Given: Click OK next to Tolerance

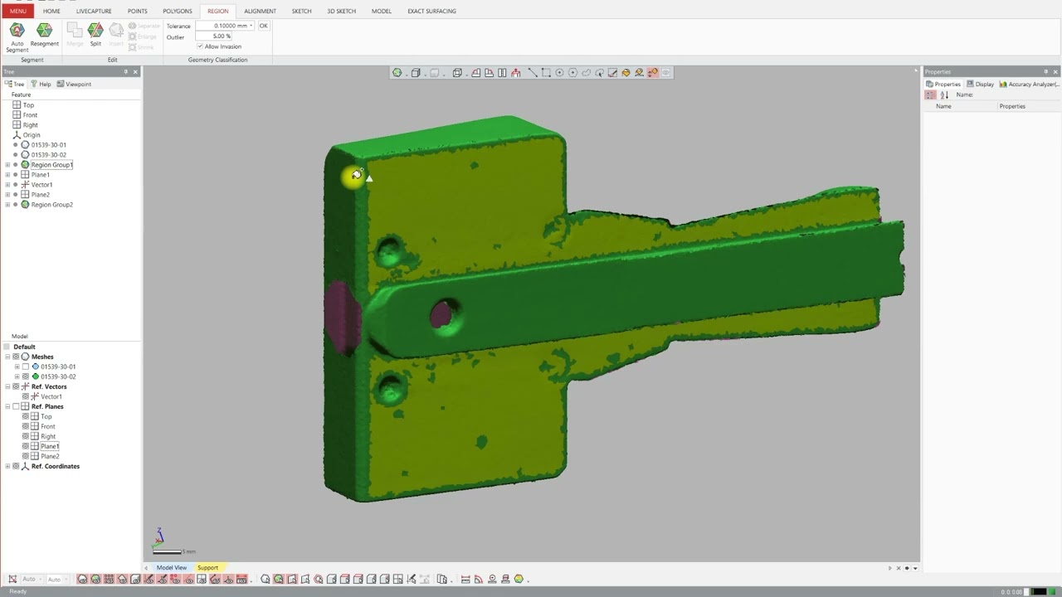Looking at the screenshot, I should click(263, 26).
